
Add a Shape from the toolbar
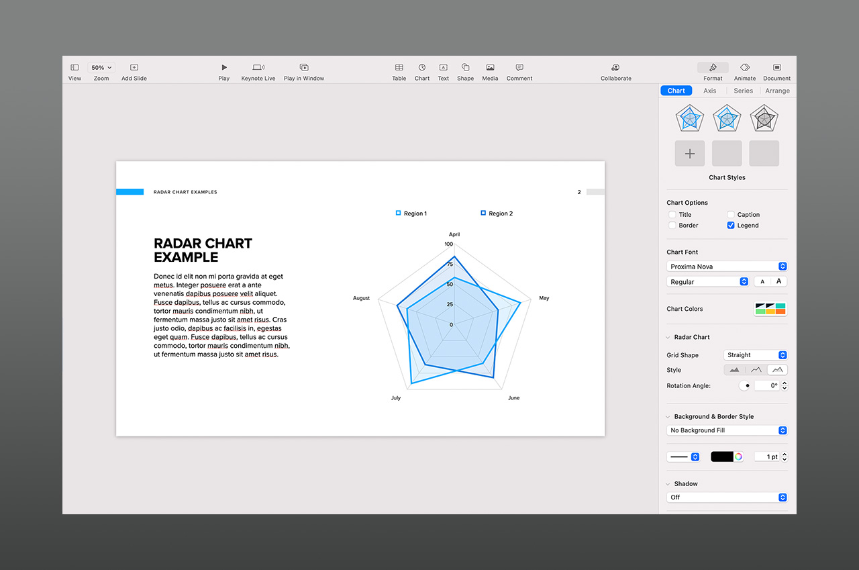[x=465, y=68]
